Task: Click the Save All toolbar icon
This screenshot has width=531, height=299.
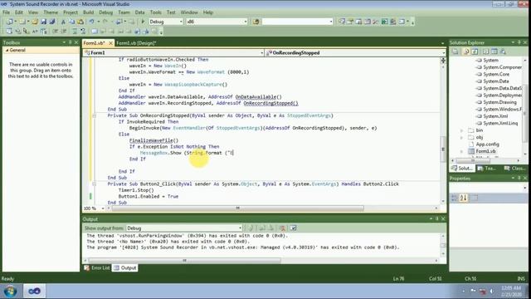Action: click(x=51, y=22)
